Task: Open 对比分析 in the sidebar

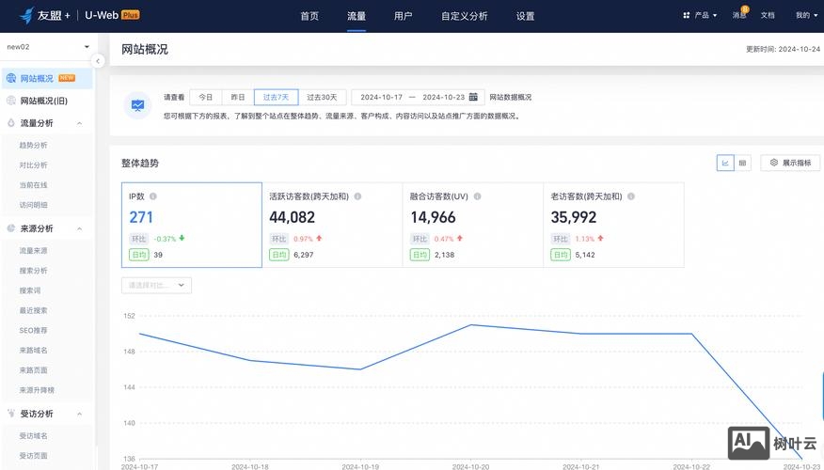Action: click(33, 164)
